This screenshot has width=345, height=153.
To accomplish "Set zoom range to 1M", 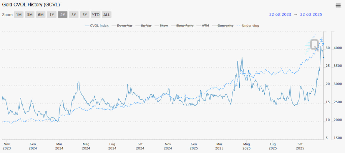I will point(19,14).
